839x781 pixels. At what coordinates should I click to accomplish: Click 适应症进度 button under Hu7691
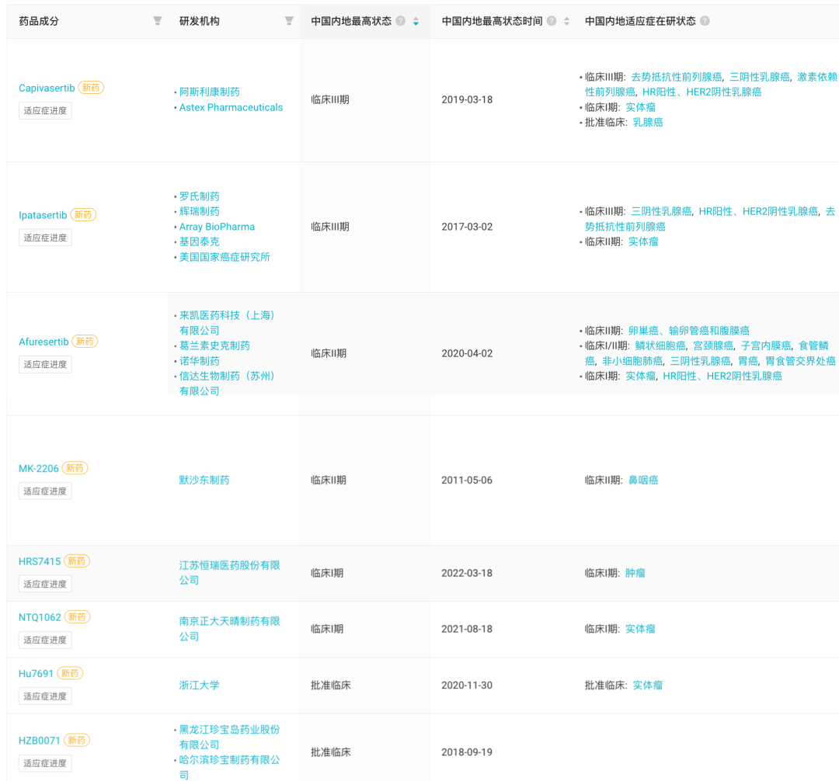click(x=45, y=696)
